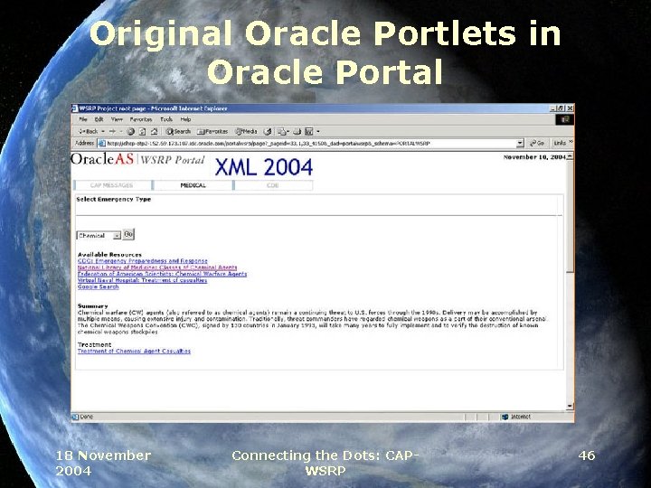Open Treatment of Chemical Agent Casualties link
This screenshot has height=488, width=651.
point(134,351)
